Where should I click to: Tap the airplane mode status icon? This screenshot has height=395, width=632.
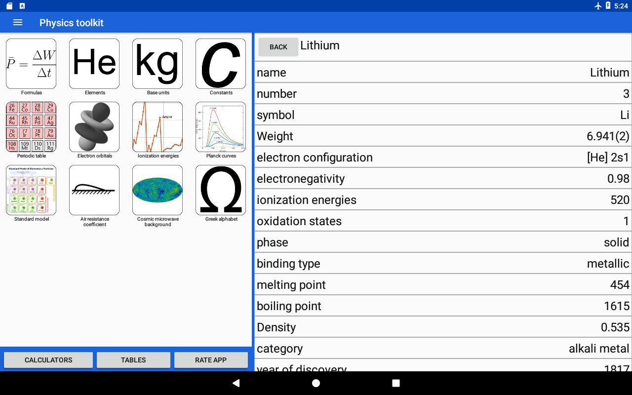click(598, 6)
